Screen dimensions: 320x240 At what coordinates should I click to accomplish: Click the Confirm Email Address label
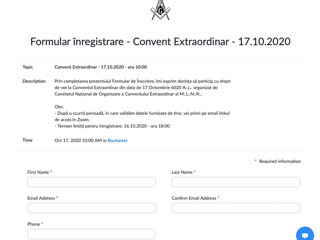(194, 198)
